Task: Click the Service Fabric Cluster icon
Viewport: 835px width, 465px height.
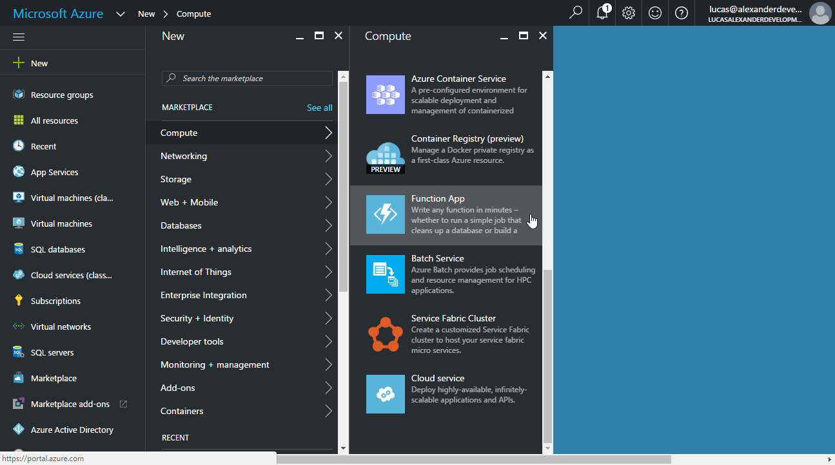Action: coord(386,334)
